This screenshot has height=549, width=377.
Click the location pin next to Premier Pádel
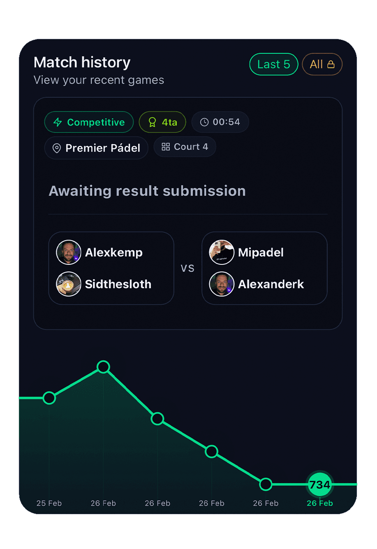[x=57, y=148]
